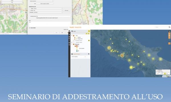
Task: Click the wide button below the top dropdown
Action: tap(45, 4)
